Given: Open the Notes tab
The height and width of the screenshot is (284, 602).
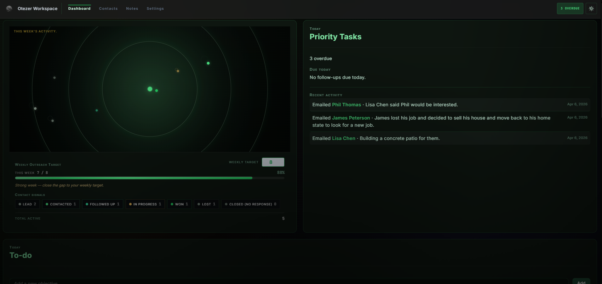Looking at the screenshot, I should coord(132,8).
